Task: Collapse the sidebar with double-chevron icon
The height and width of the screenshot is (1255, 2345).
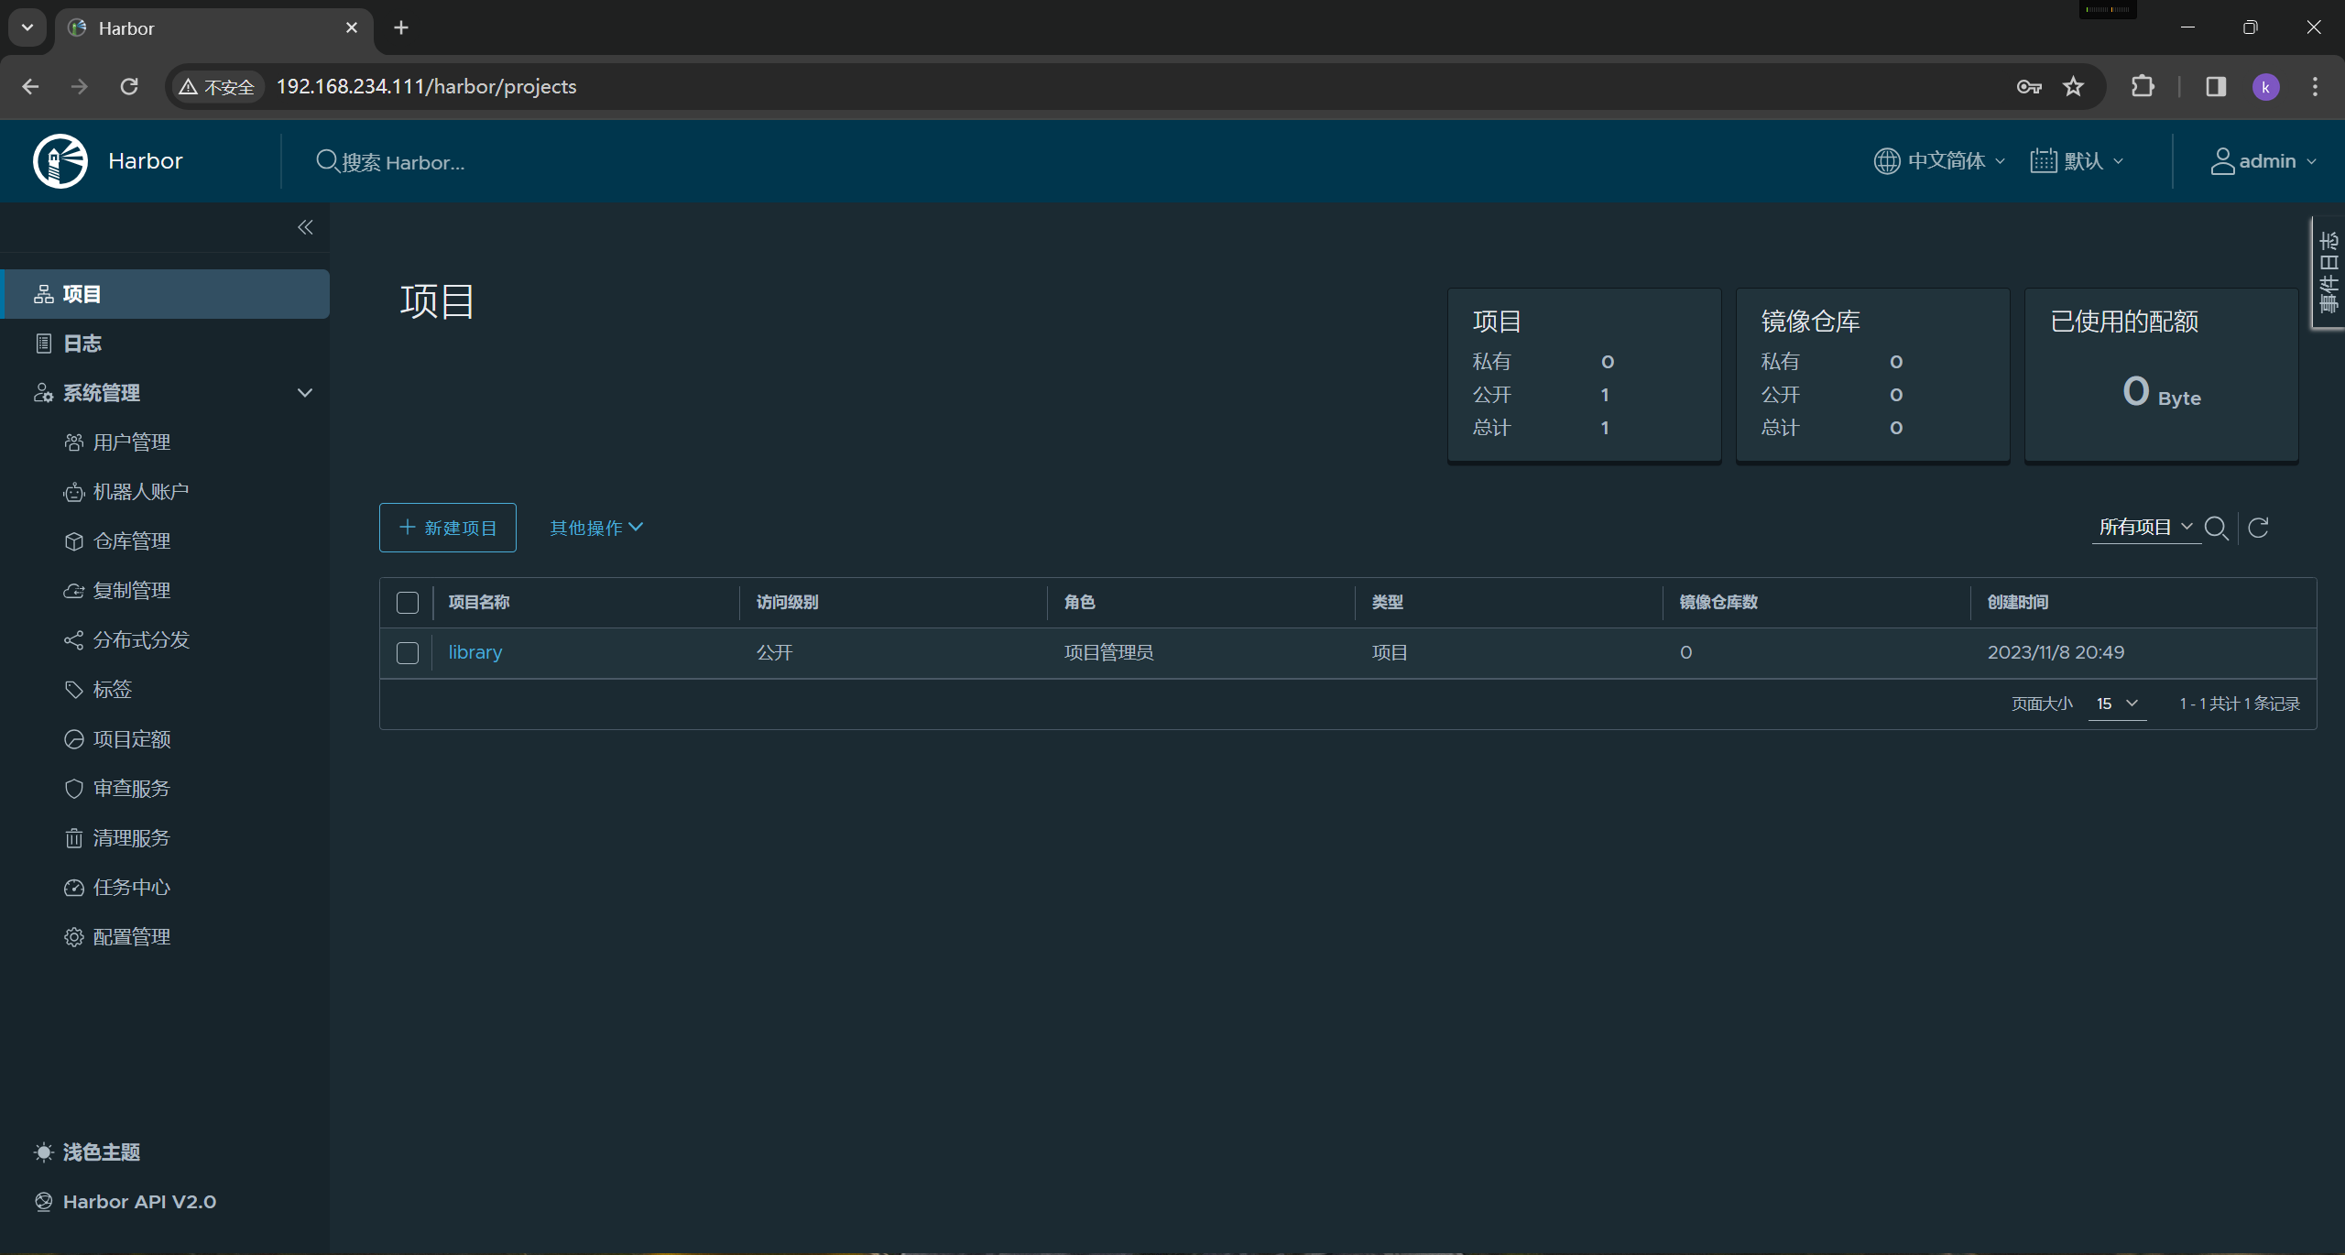Action: click(305, 227)
